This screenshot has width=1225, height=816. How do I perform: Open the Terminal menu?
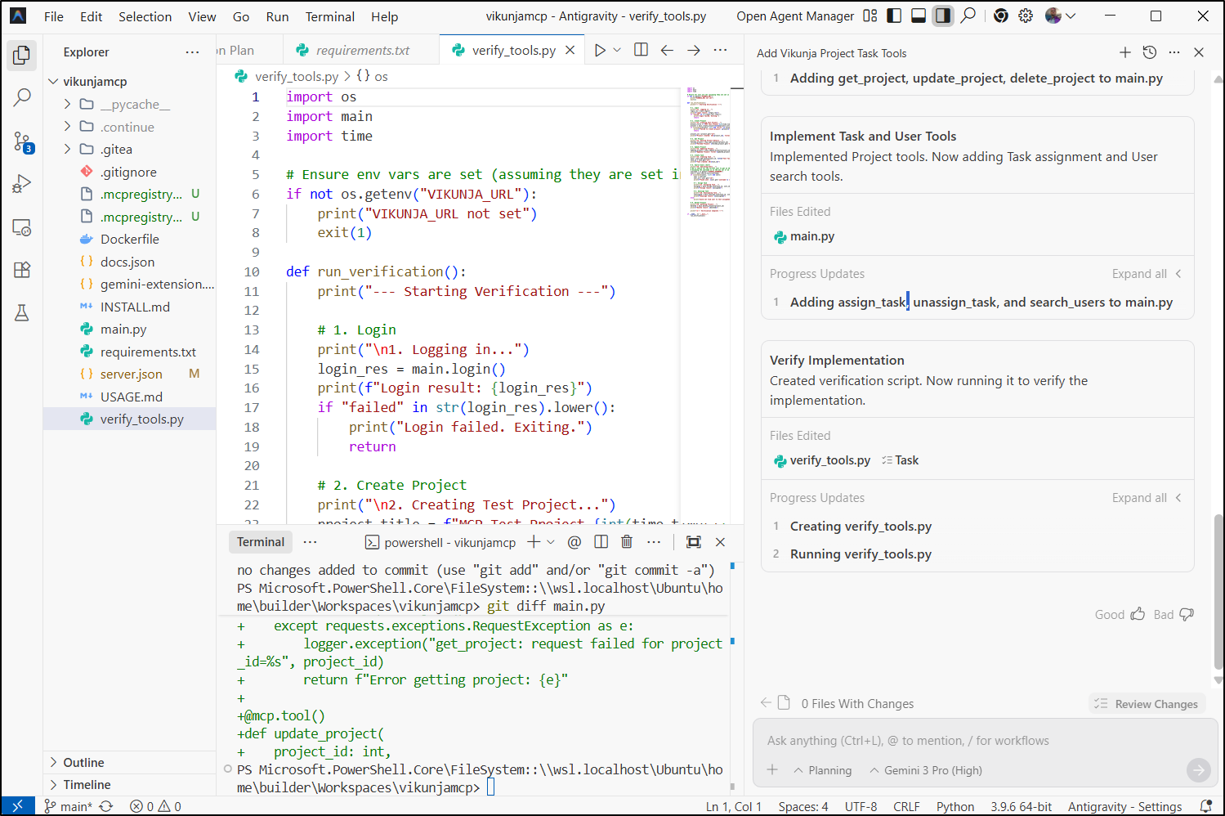[x=329, y=16]
